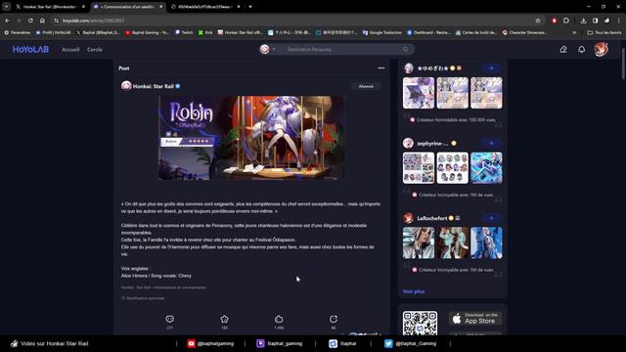626x352 pixels.
Task: Close the Communication d'un satellite tab
Action: pyautogui.click(x=160, y=7)
